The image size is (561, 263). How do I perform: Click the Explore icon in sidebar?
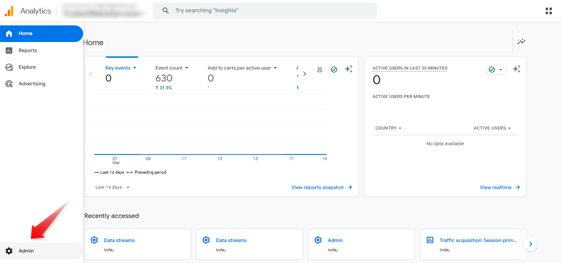click(x=9, y=67)
